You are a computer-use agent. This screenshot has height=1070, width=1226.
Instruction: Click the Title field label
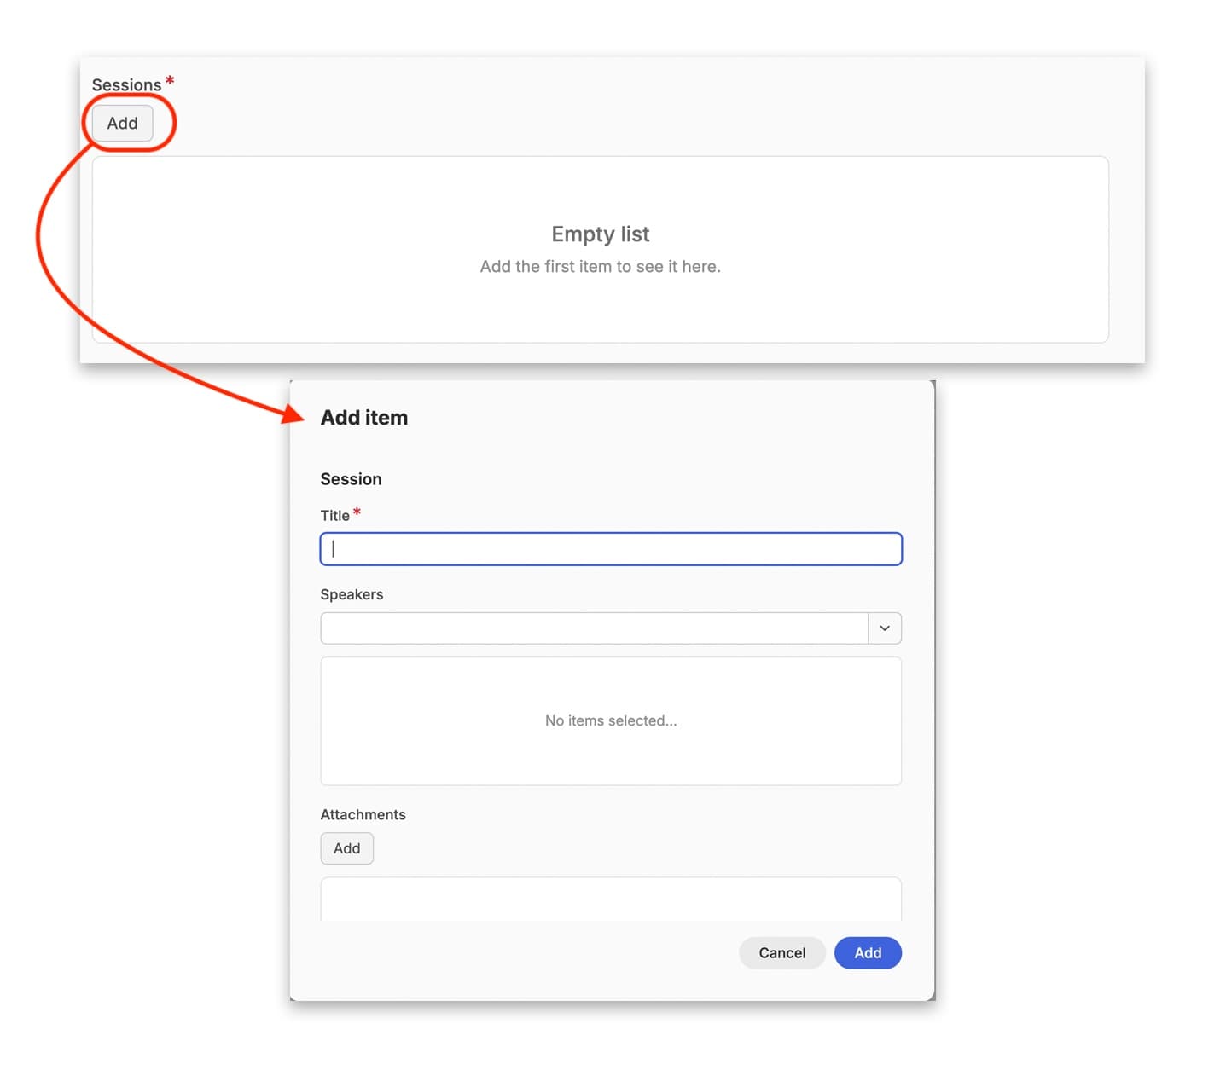click(334, 515)
